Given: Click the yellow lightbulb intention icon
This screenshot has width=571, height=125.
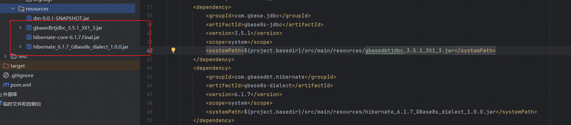Looking at the screenshot, I should (x=173, y=50).
